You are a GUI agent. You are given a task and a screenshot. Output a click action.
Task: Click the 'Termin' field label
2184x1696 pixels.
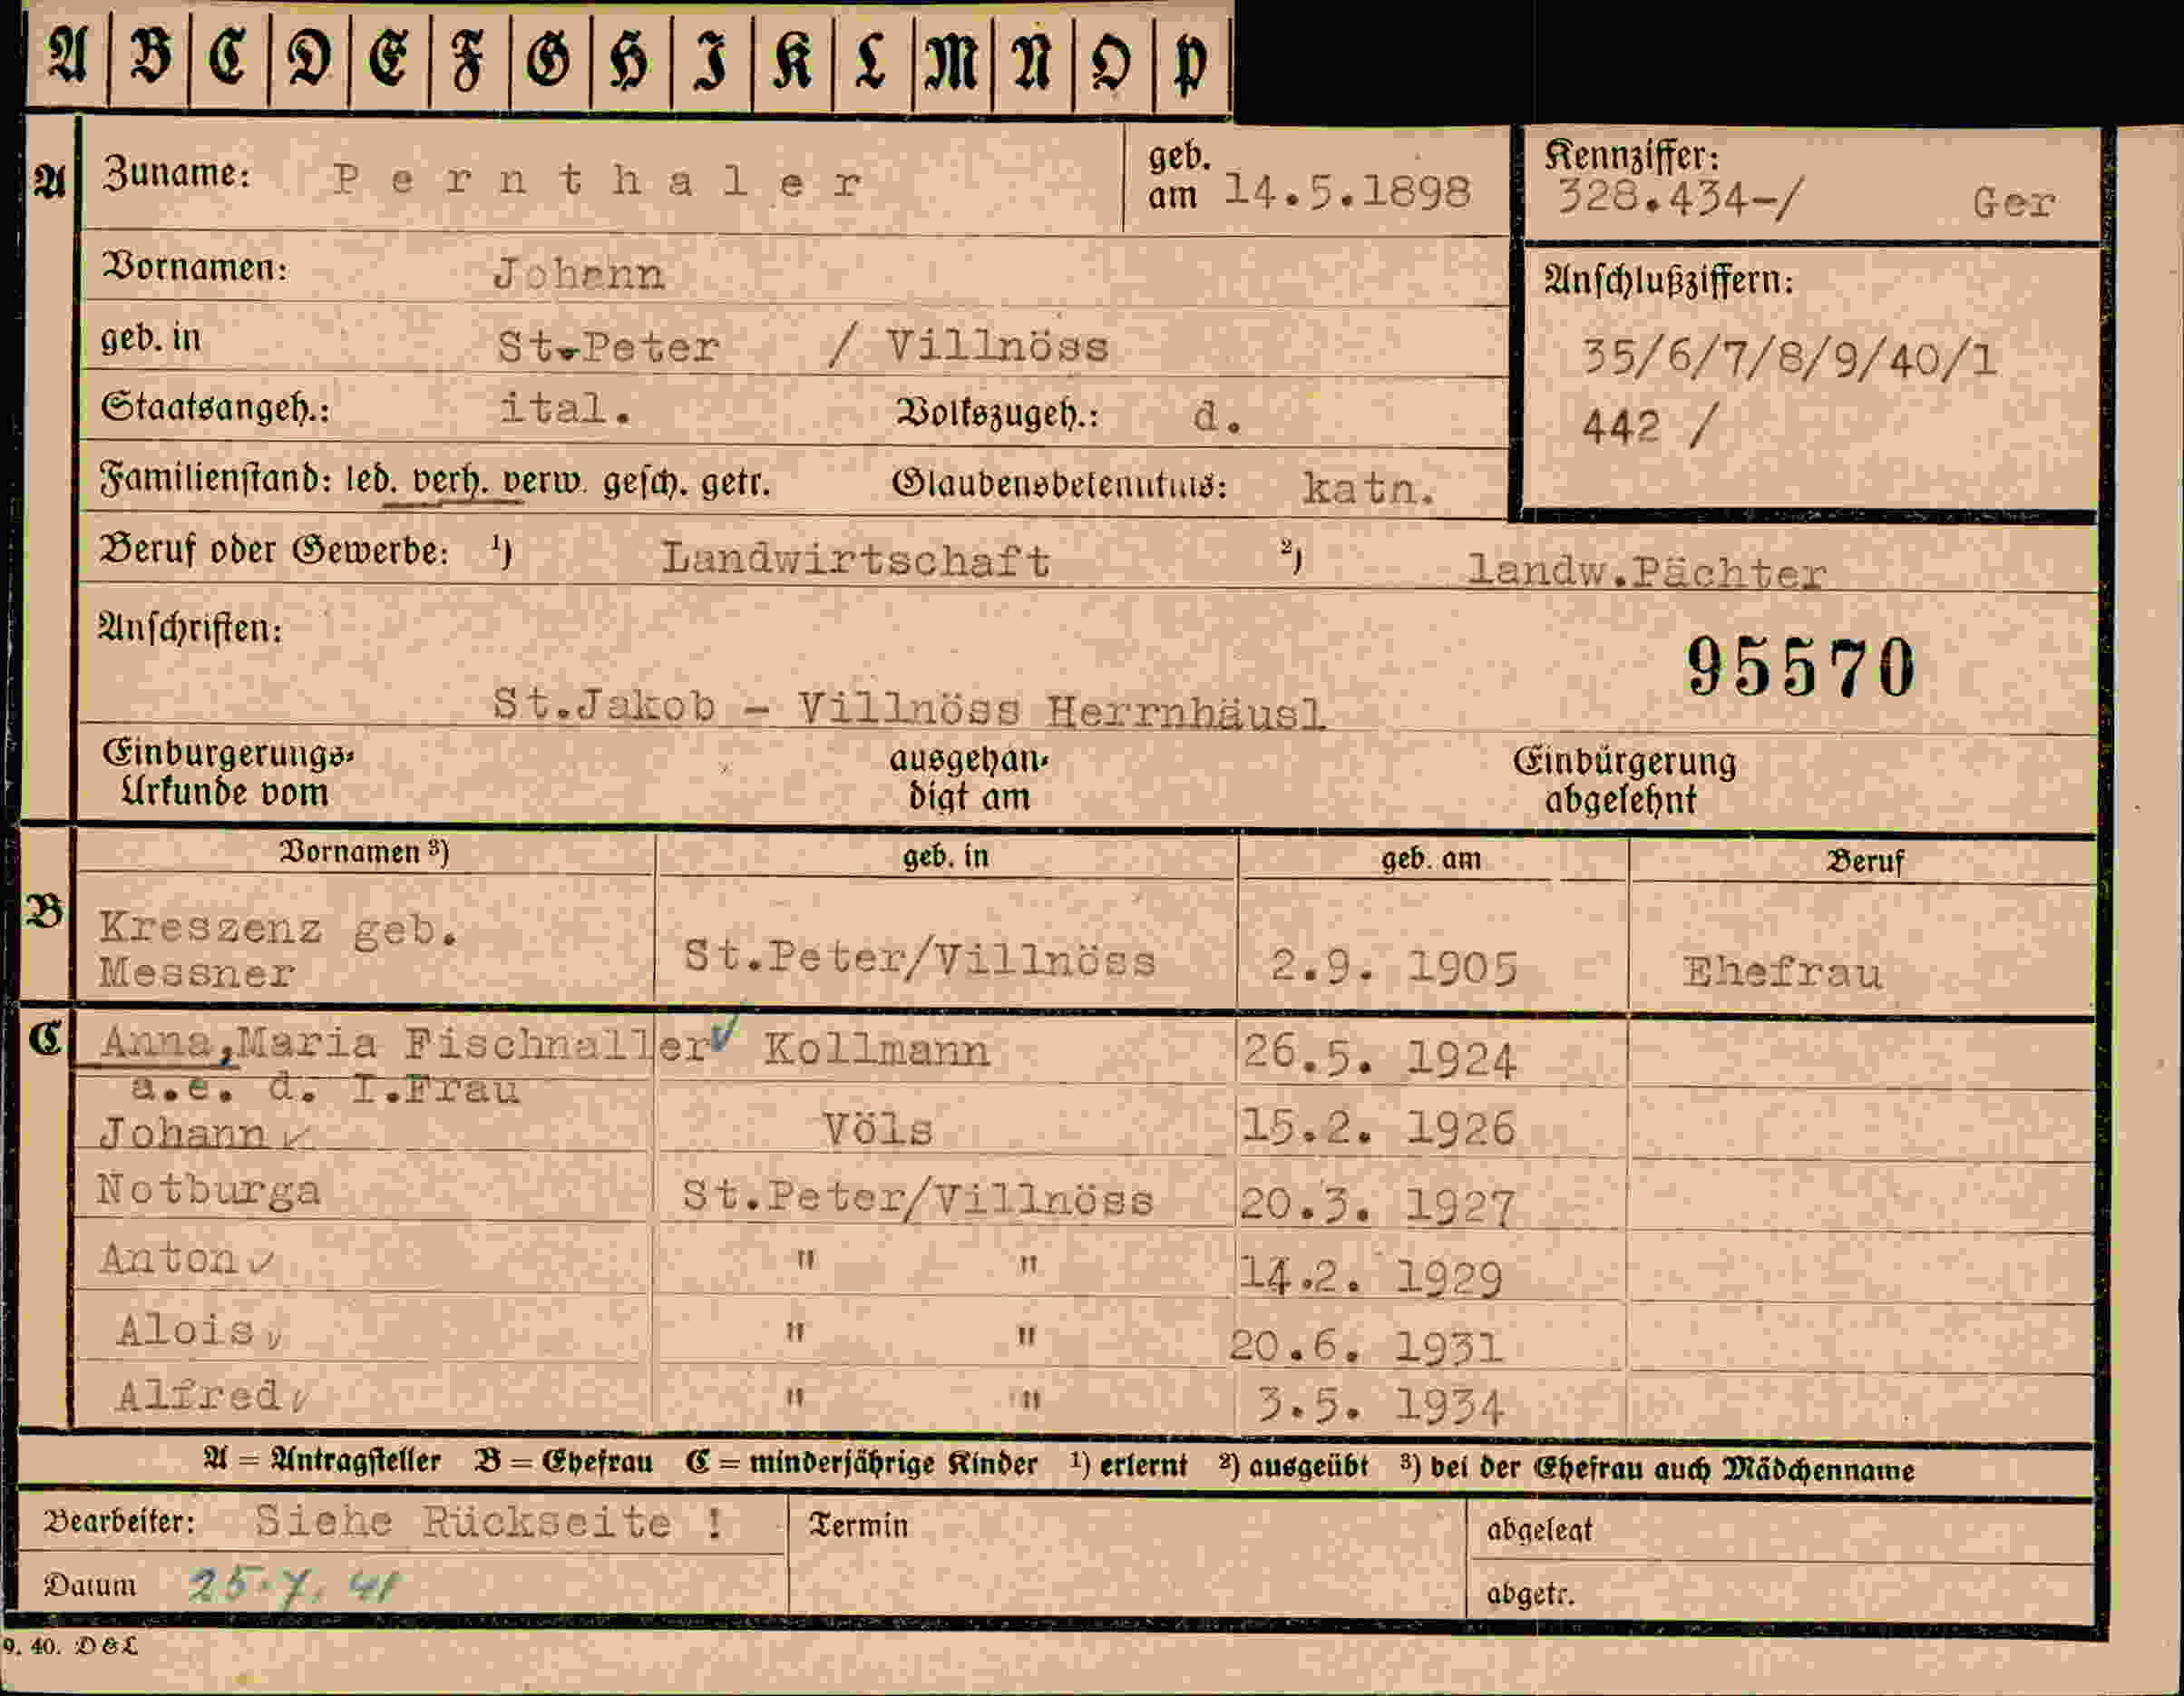pyautogui.click(x=859, y=1525)
